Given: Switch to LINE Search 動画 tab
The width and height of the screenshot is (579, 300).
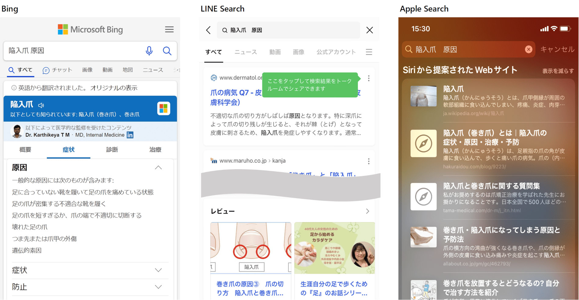Looking at the screenshot, I should click(x=275, y=52).
